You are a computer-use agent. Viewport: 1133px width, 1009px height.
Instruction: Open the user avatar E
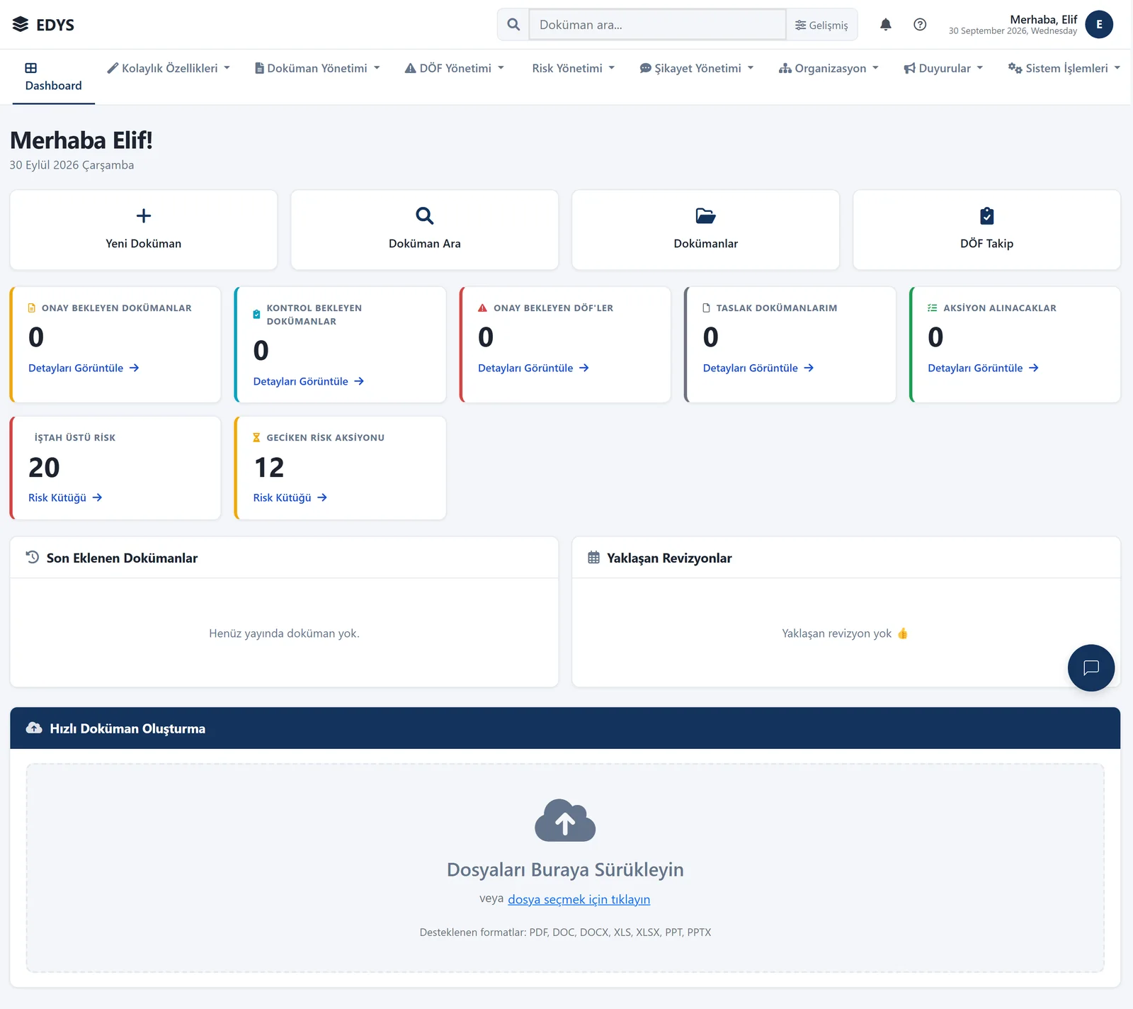pyautogui.click(x=1099, y=25)
